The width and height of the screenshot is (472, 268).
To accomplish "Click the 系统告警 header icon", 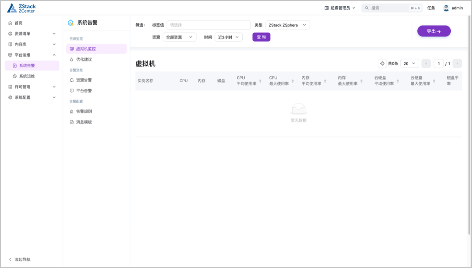I will coord(71,23).
